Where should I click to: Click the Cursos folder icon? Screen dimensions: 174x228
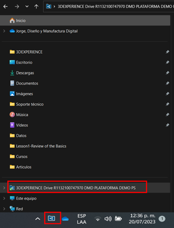12,157
